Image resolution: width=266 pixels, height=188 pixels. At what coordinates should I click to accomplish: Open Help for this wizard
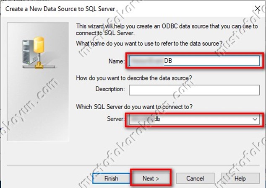(x=240, y=178)
